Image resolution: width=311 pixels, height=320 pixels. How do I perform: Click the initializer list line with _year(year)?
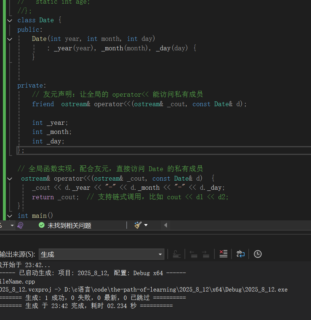(121, 49)
